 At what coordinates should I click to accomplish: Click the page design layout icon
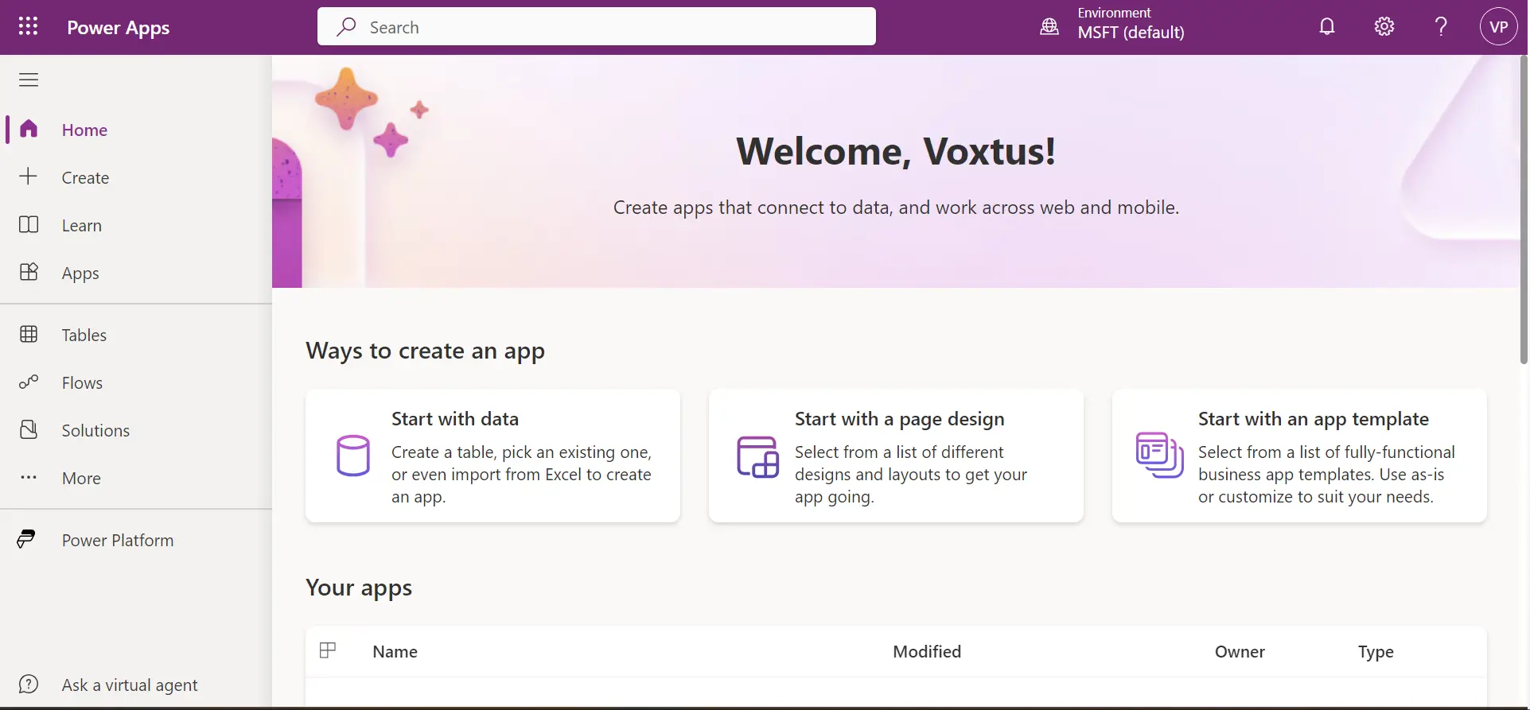[x=757, y=456]
